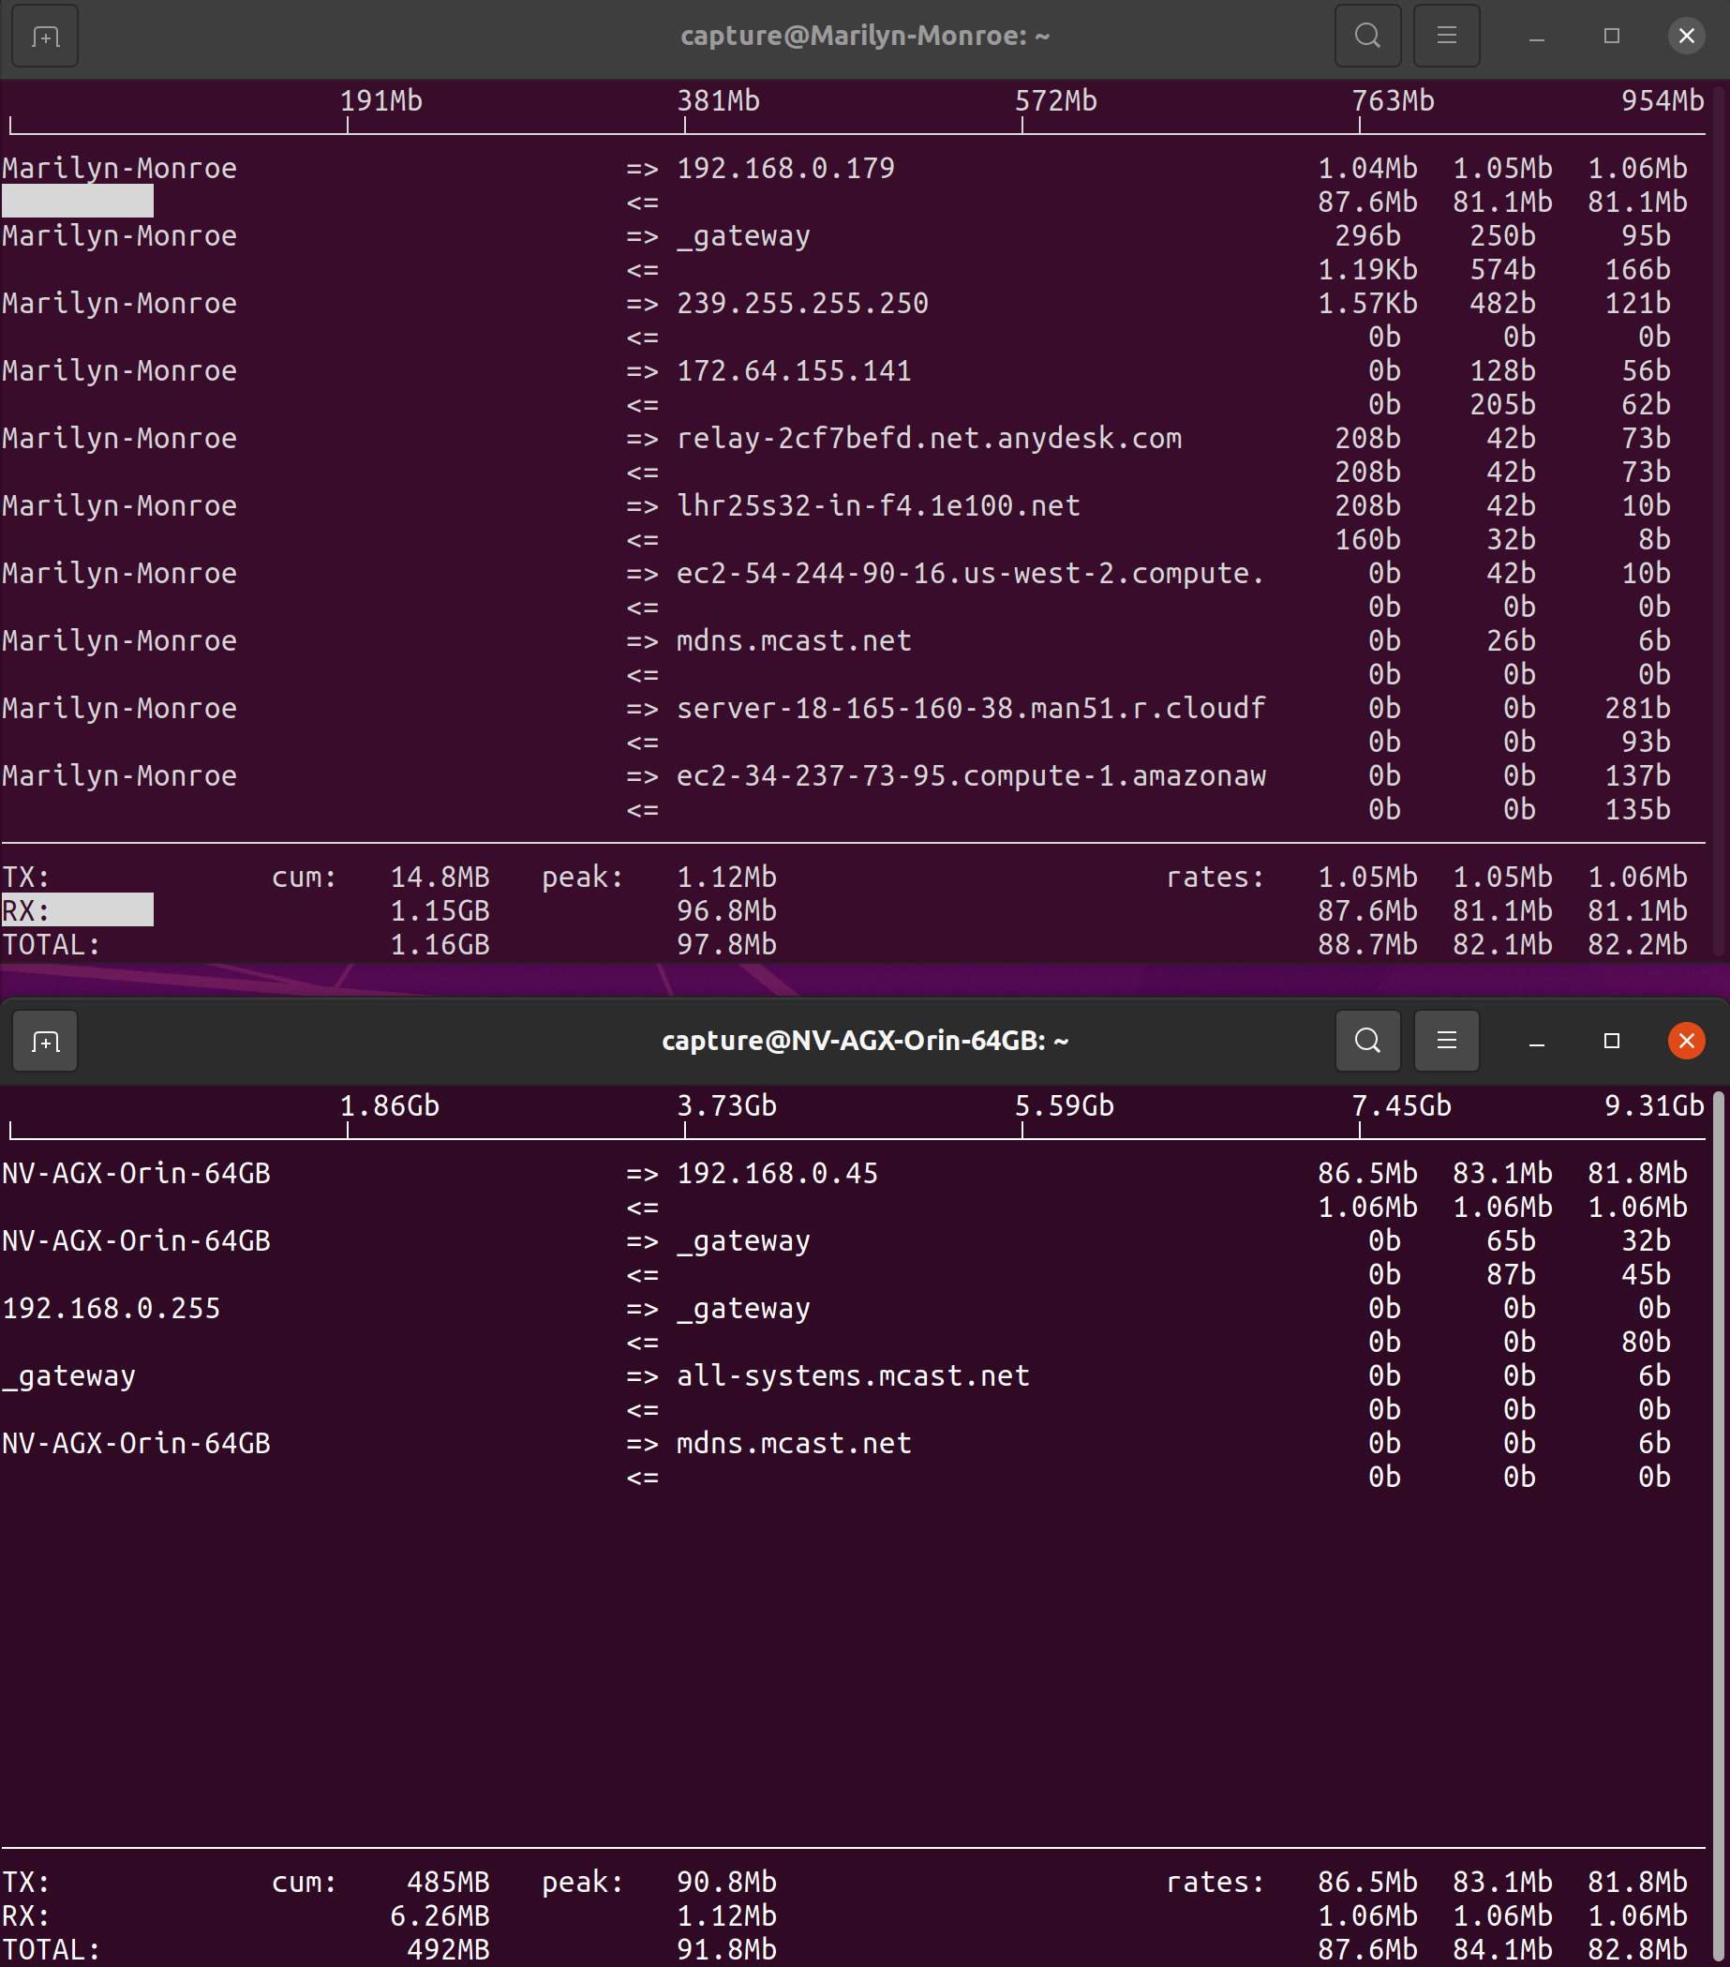
Task: Select the relay-2cf7befd.net.anydesk.com entry
Action: (929, 438)
